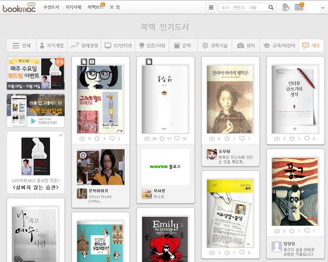Click the document icon above 무소유 cover

point(149,62)
